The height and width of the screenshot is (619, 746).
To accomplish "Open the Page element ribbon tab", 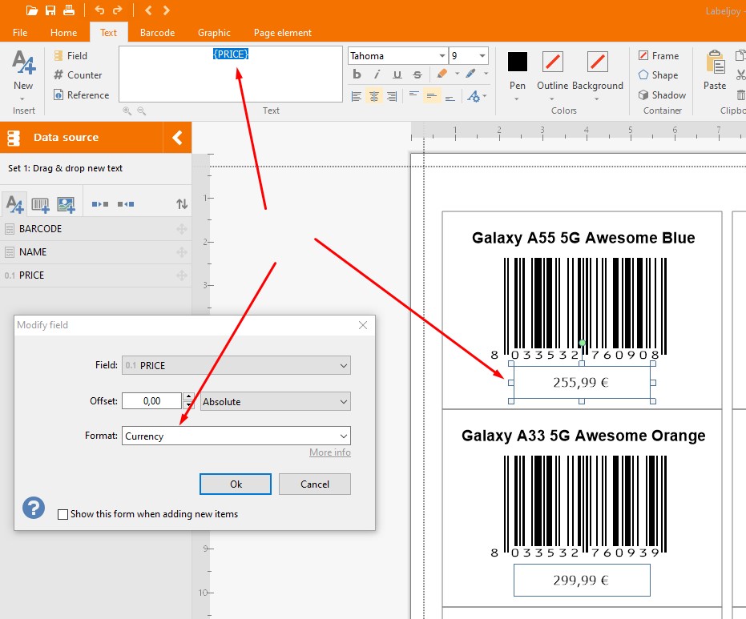I will (282, 33).
